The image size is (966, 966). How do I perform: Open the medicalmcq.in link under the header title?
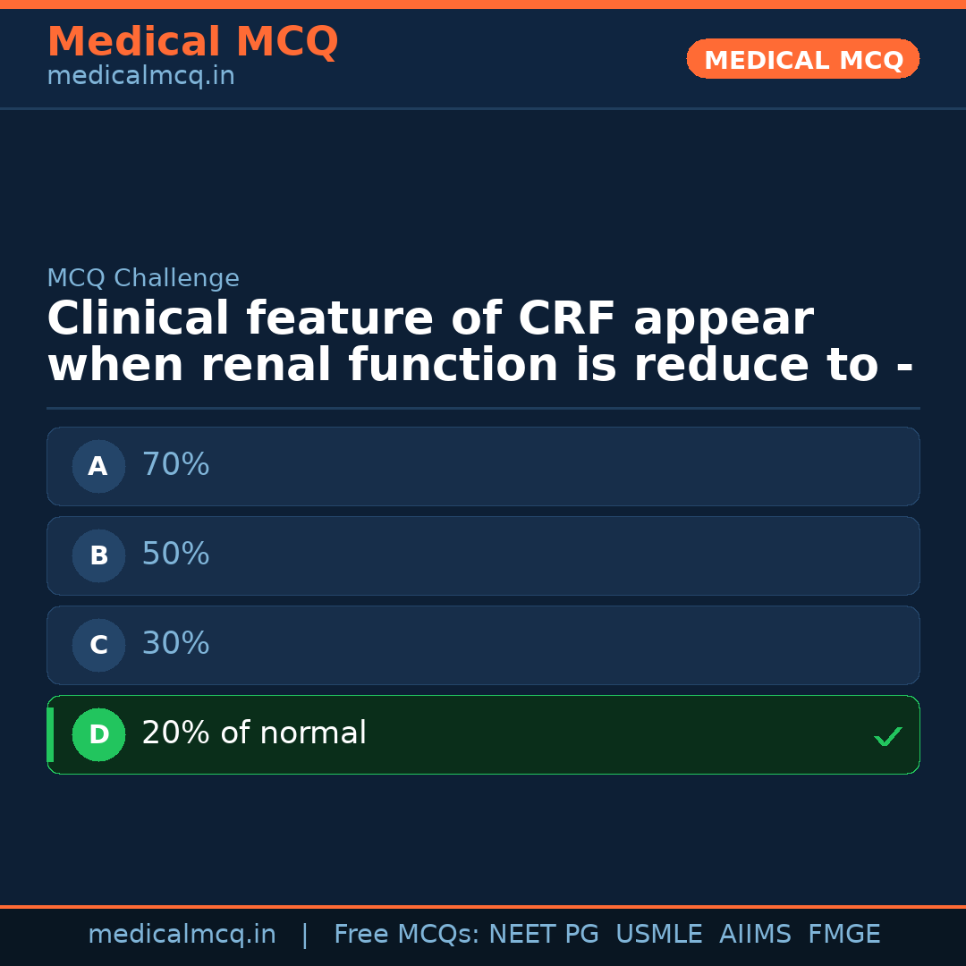140,77
